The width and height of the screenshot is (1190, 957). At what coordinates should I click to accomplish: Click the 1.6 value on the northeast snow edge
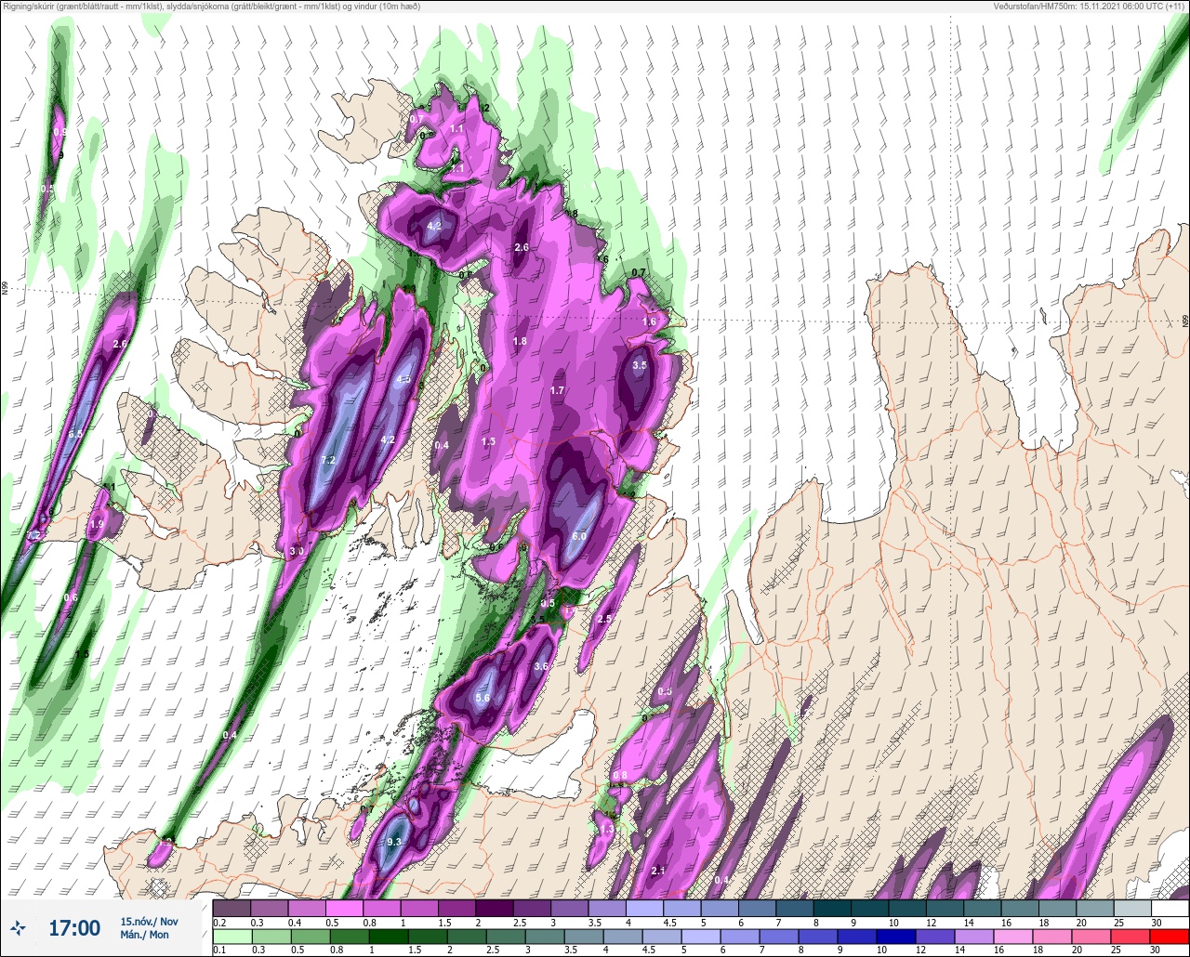pyautogui.click(x=649, y=321)
